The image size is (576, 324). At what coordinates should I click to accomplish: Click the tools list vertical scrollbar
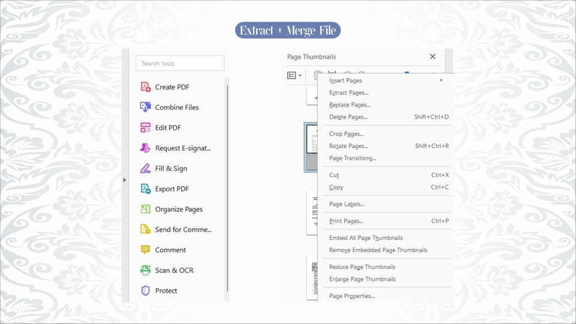click(227, 187)
